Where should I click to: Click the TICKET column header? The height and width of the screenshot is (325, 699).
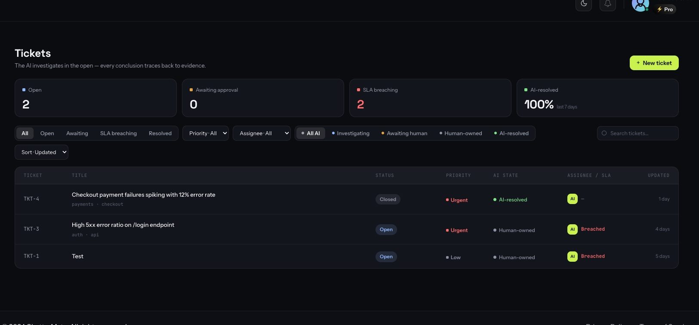click(x=33, y=176)
